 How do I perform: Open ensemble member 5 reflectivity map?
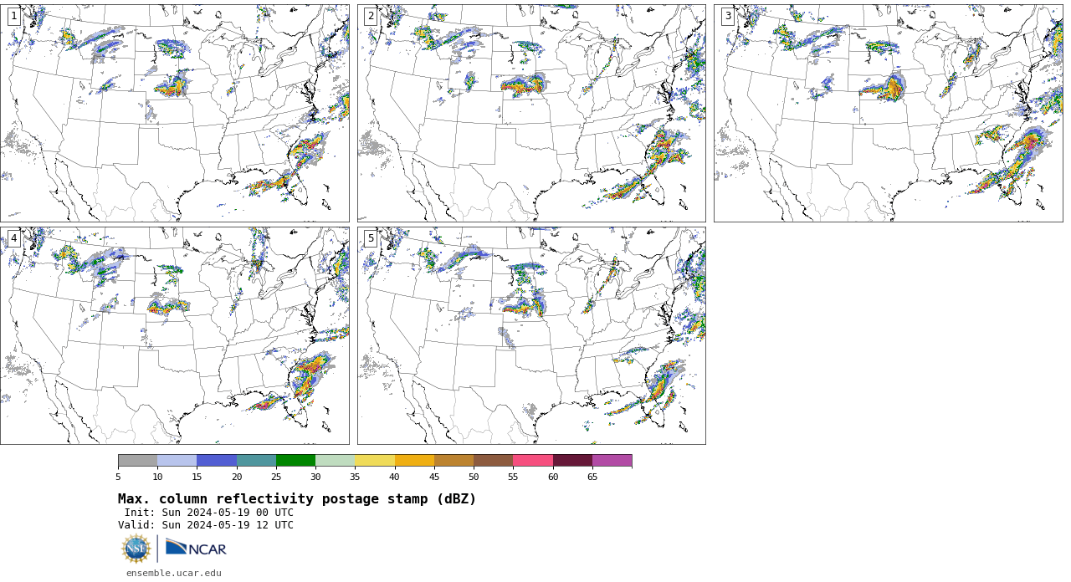coord(531,335)
